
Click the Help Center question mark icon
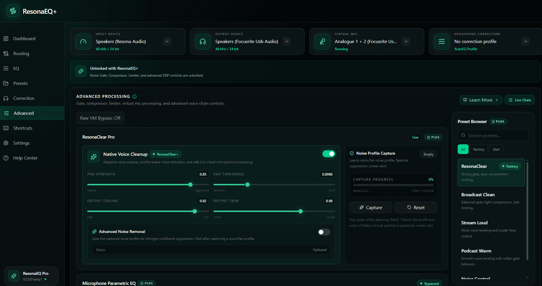6,158
